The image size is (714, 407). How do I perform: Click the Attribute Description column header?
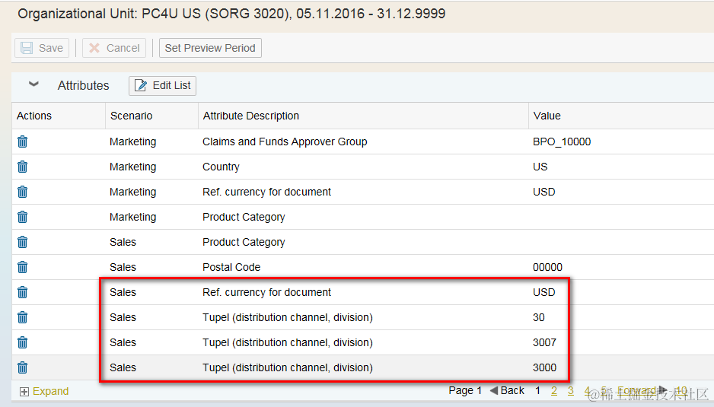coord(250,116)
